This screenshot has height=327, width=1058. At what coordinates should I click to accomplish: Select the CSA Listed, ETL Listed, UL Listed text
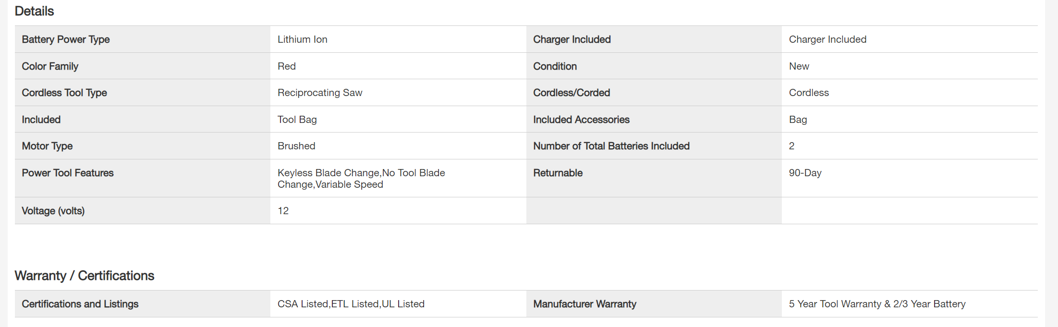351,304
